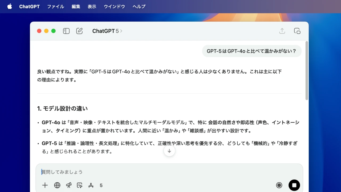Open the 表示 menu
Screen dimensions: 341x192
(92, 7)
